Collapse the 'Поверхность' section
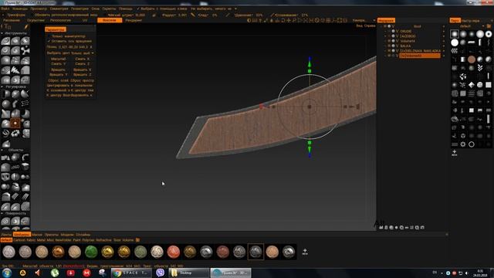The height and width of the screenshot is (278, 494). 2,213
